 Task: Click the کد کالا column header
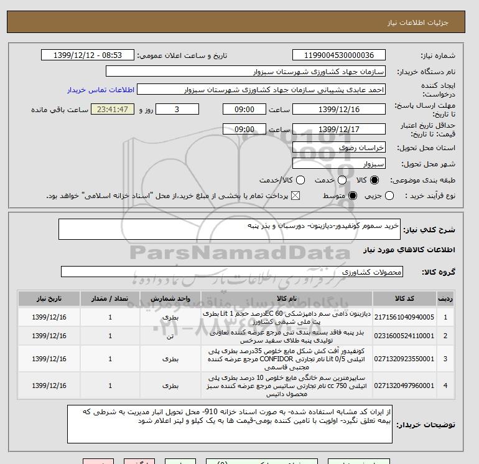pos(404,298)
